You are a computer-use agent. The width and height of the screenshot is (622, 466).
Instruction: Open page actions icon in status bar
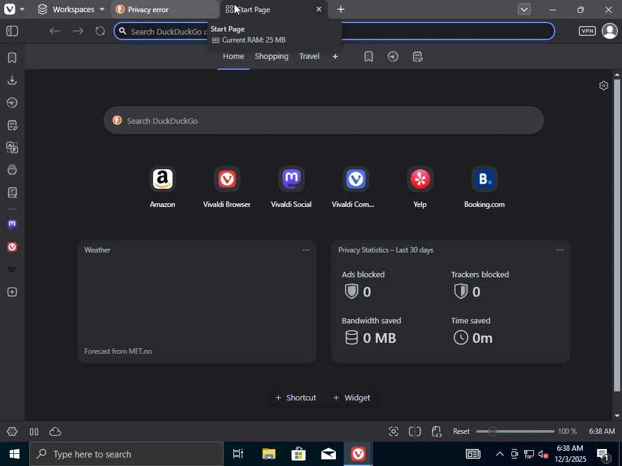[436, 431]
